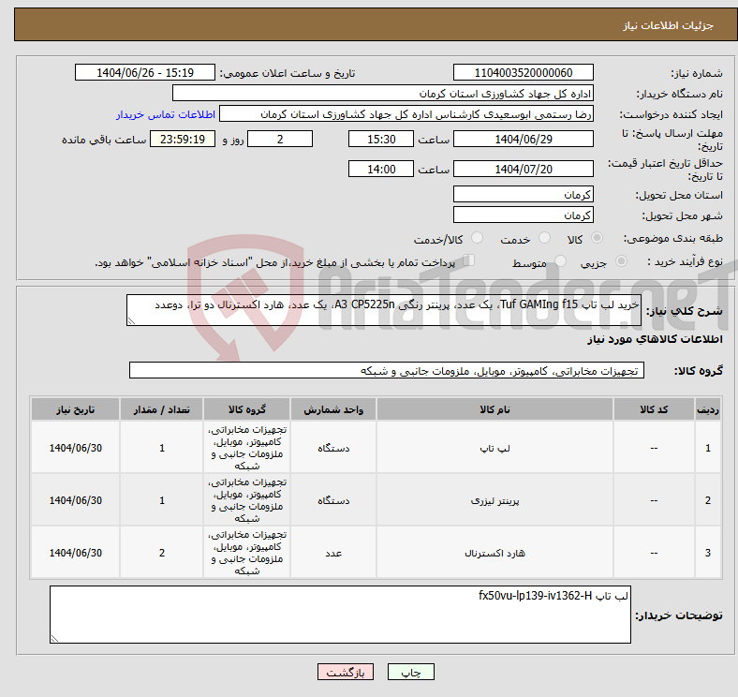Image resolution: width=738 pixels, height=697 pixels.
Task: Click the عدد unit cell
Action: tap(333, 553)
